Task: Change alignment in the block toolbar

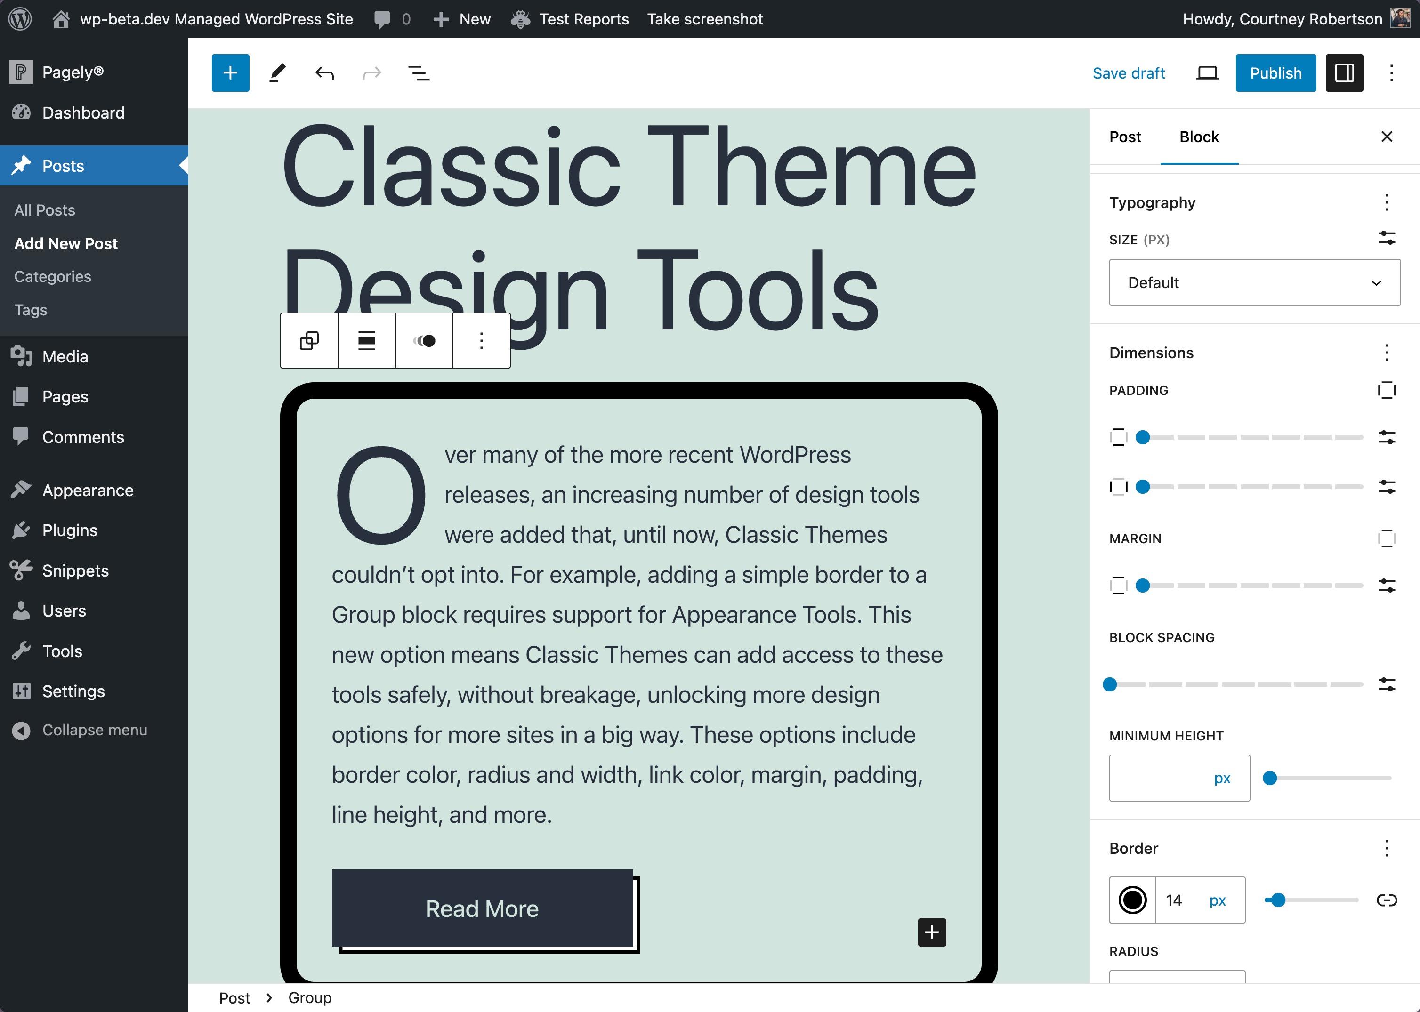Action: click(x=366, y=340)
